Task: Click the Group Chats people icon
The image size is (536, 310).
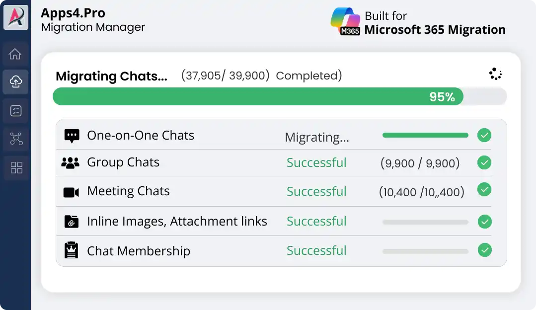Action: tap(70, 163)
